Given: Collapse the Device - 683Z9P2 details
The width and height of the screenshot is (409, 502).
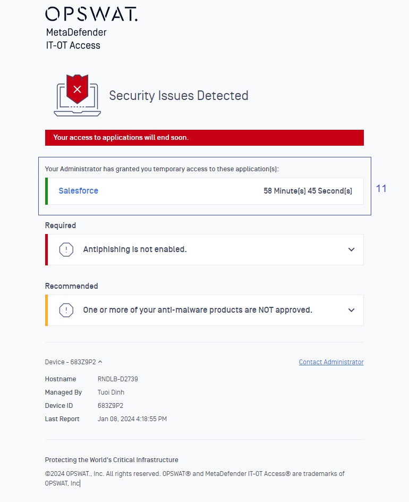Looking at the screenshot, I should [x=73, y=362].
